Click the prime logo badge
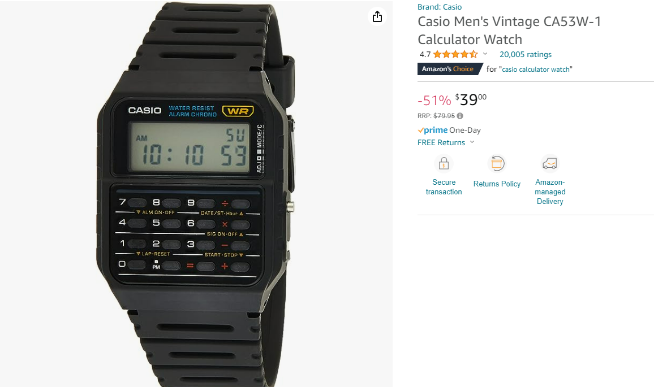This screenshot has height=387, width=654. [433, 130]
